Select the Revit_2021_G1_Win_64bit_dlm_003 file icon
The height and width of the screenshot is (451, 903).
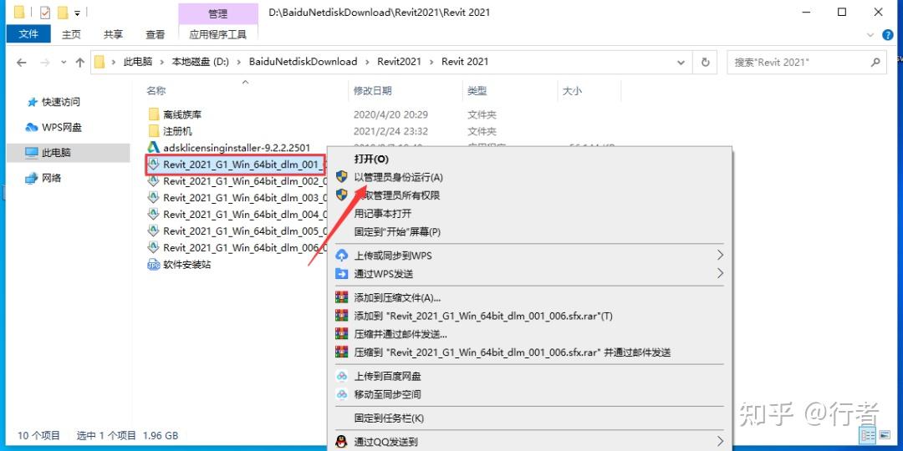(153, 198)
